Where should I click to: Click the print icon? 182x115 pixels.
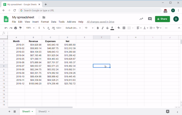pos(16,28)
